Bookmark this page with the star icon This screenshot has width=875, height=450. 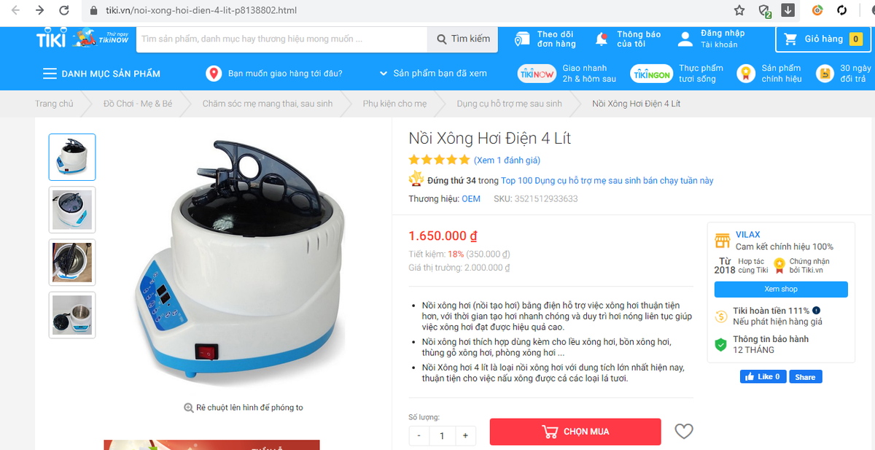[739, 10]
